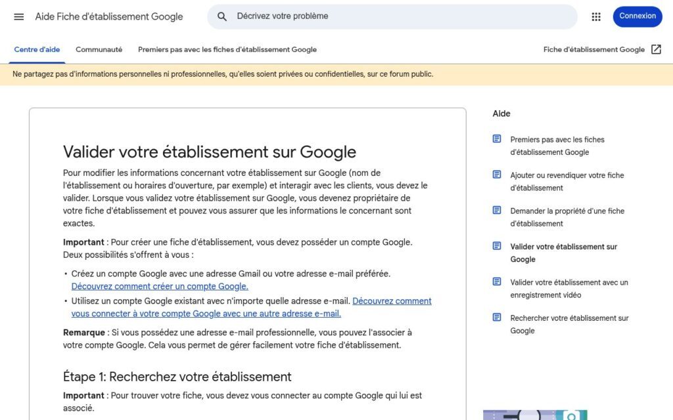Click the search magnifier icon
673x420 pixels.
221,16
